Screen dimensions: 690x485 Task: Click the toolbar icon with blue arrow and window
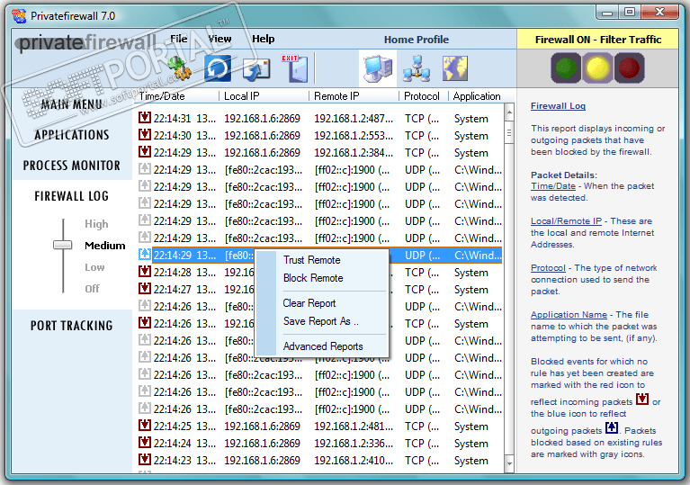(256, 69)
